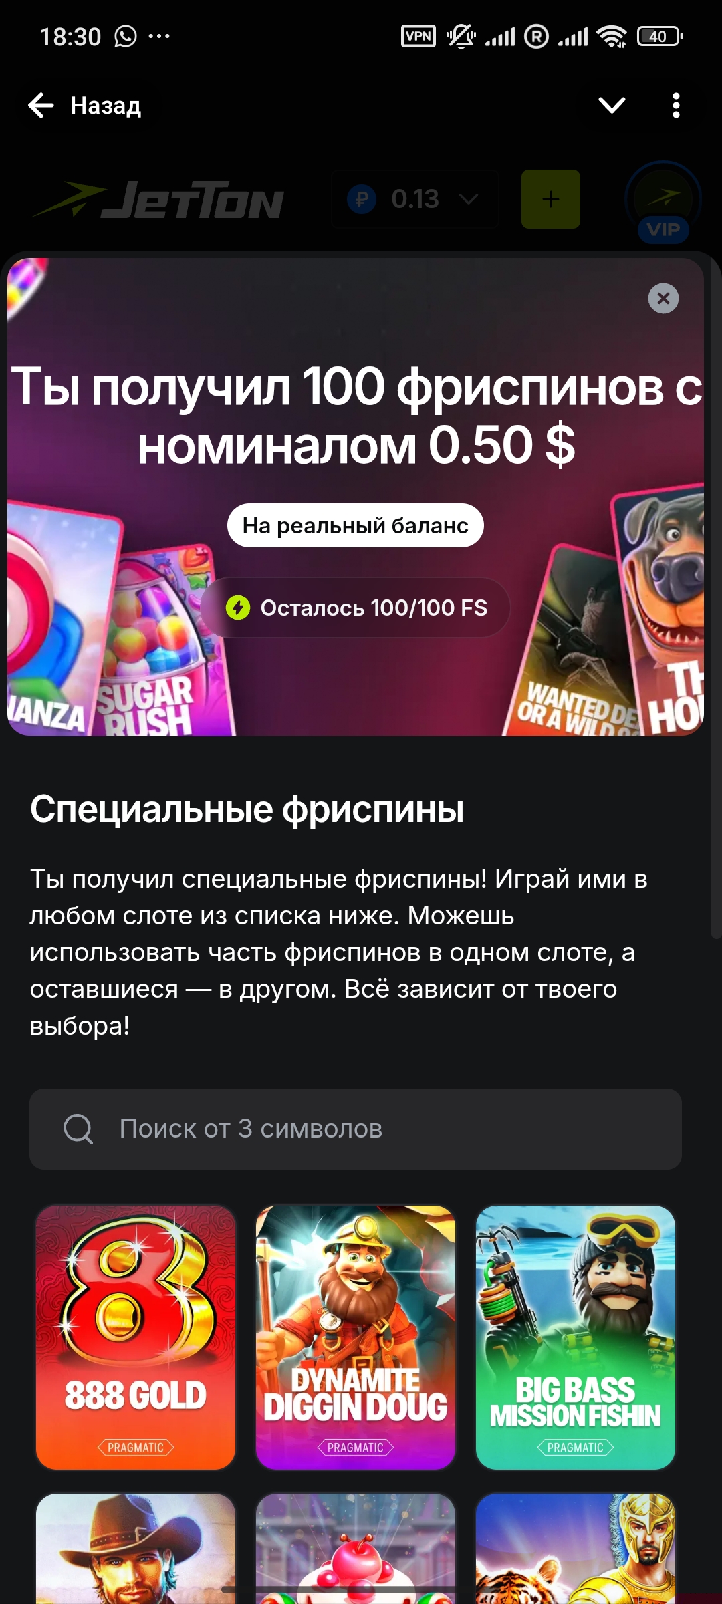722x1604 pixels.
Task: Tap the 'Осталось 100/100 FS' indicator
Action: pyautogui.click(x=356, y=608)
